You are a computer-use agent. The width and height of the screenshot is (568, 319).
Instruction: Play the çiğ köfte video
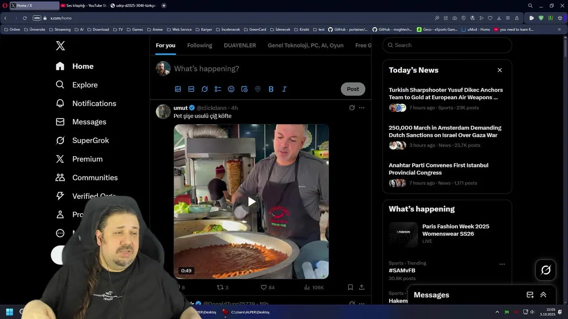click(251, 202)
